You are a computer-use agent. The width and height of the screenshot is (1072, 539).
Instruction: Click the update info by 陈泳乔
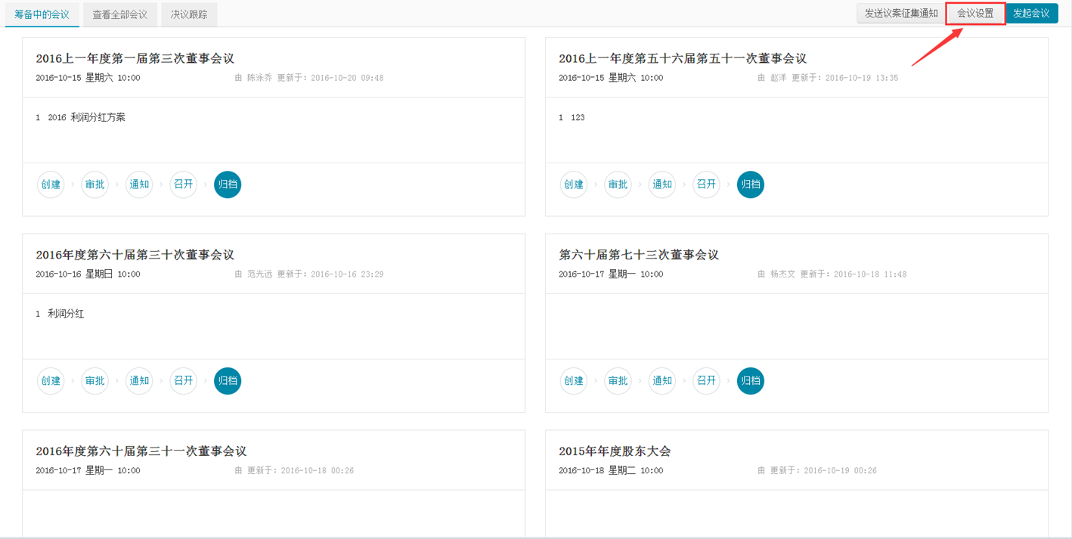[x=309, y=78]
